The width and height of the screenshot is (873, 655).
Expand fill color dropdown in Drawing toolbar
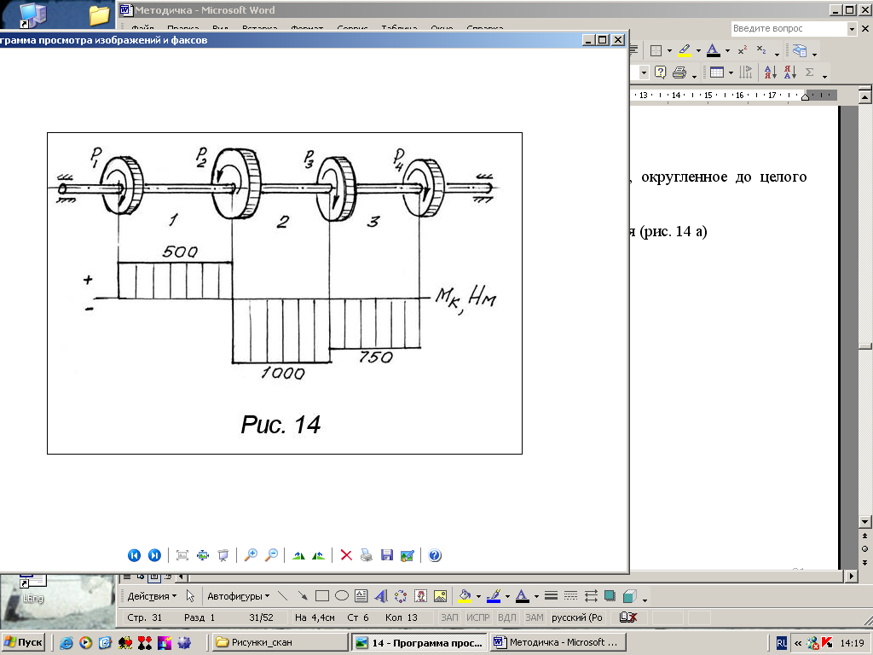click(478, 596)
